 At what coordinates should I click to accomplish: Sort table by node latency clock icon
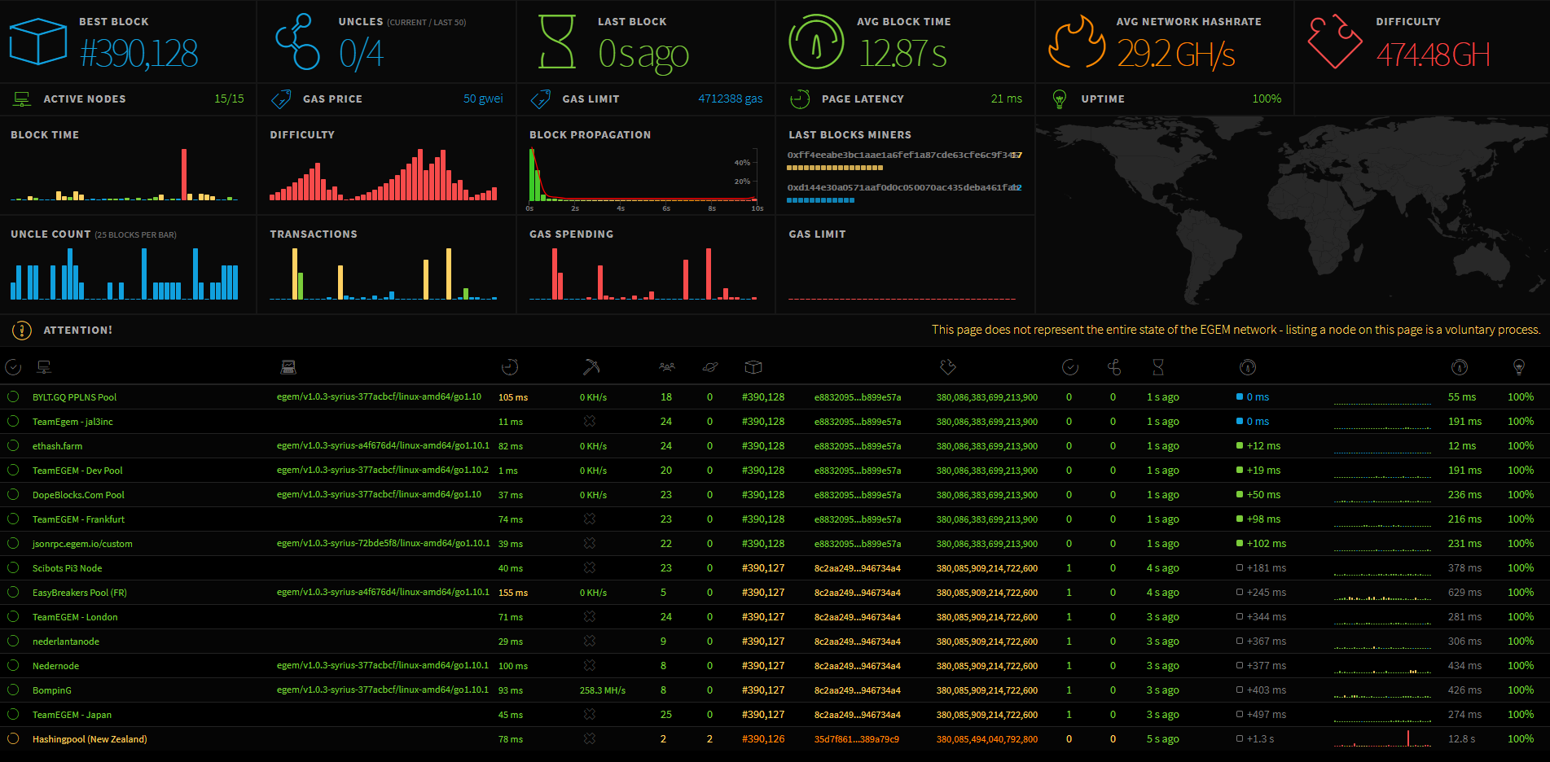pos(510,367)
